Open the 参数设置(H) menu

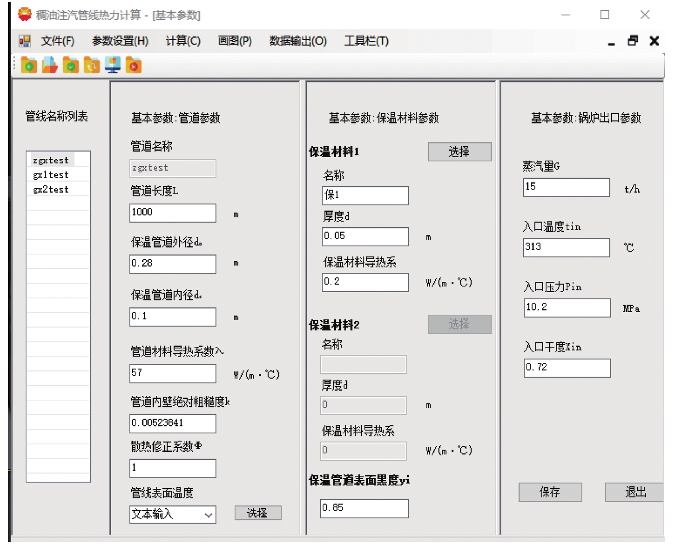(x=120, y=41)
